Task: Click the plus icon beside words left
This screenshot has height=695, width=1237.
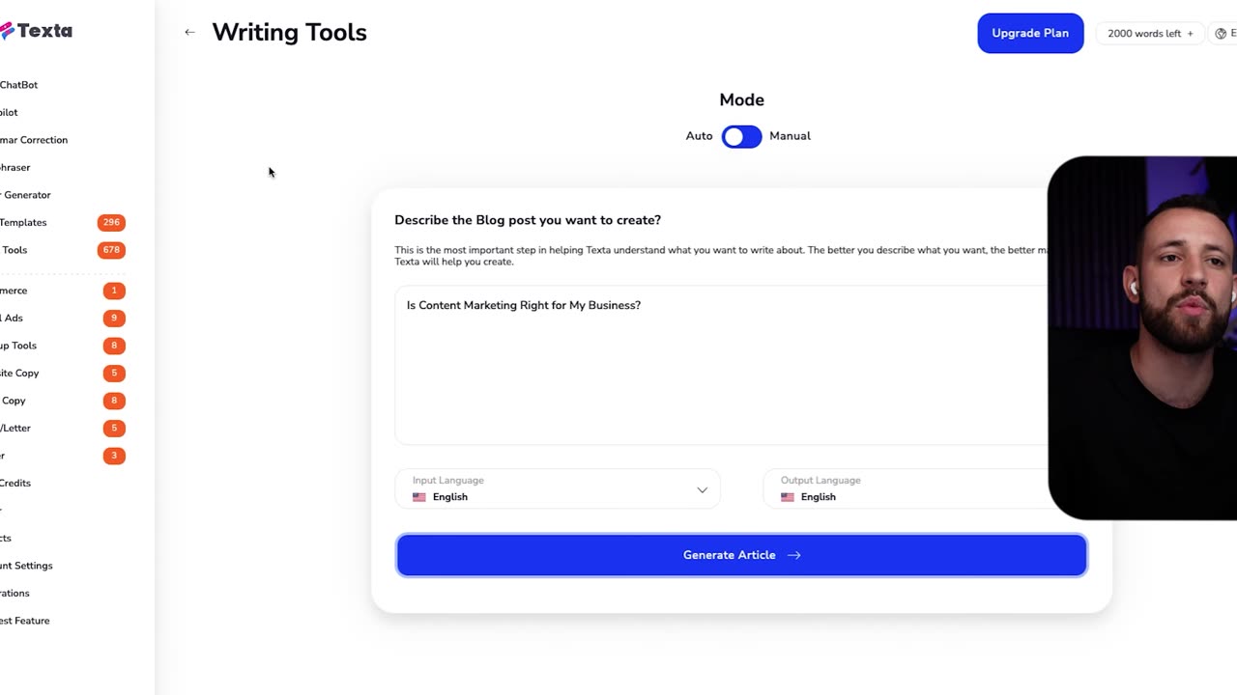Action: [1190, 34]
